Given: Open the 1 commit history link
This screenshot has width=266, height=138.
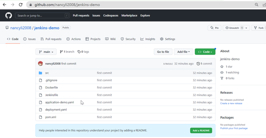Looking at the screenshot, I should [204, 64].
